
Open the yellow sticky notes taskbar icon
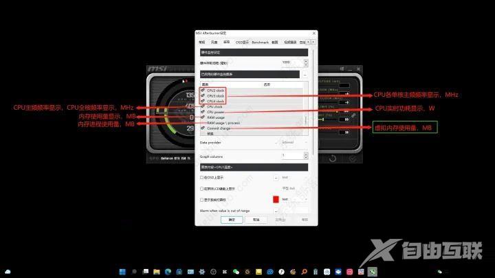point(259,272)
